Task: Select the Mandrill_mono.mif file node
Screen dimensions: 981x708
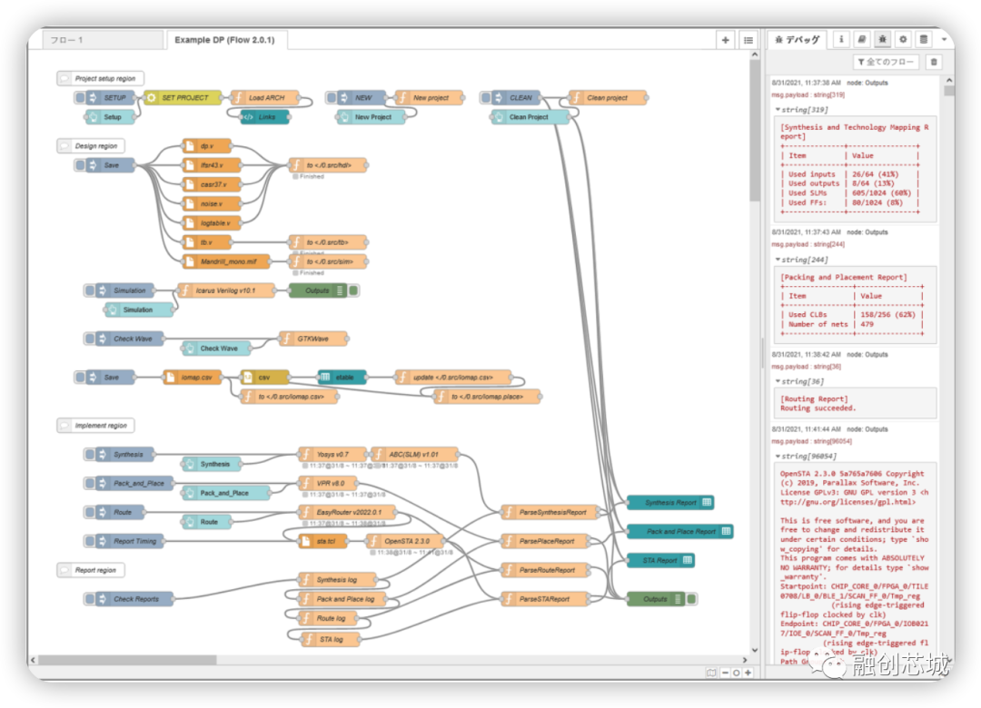Action: click(226, 261)
